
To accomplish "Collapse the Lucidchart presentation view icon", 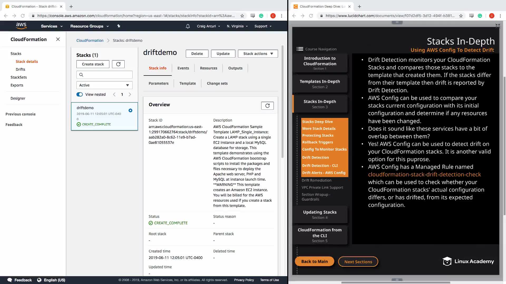I will pyautogui.click(x=498, y=26).
